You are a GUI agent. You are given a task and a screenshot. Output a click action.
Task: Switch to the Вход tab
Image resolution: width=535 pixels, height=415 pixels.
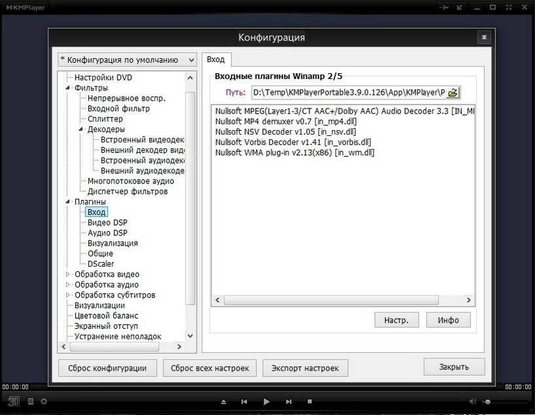tap(216, 59)
